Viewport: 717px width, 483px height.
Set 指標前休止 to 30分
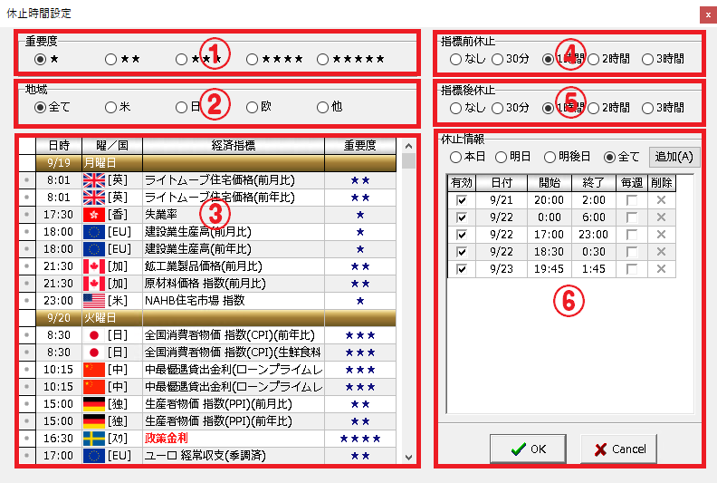click(x=498, y=60)
